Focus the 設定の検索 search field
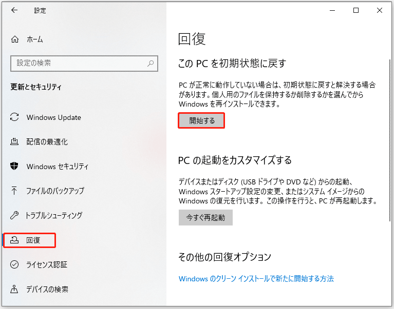 pyautogui.click(x=84, y=63)
